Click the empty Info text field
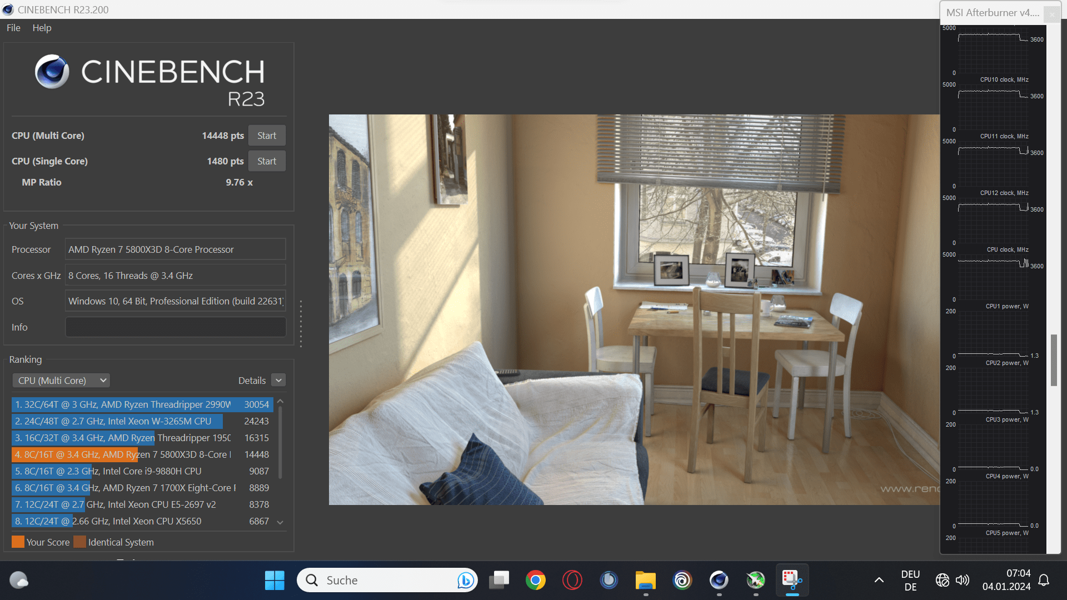Viewport: 1067px width, 600px height. point(176,327)
